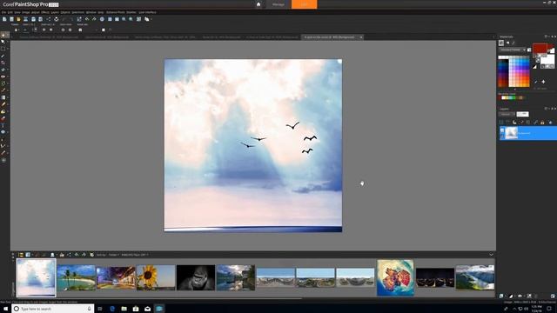Open the gorilla black-and-white thumbnail
The image size is (557, 313).
196,277
